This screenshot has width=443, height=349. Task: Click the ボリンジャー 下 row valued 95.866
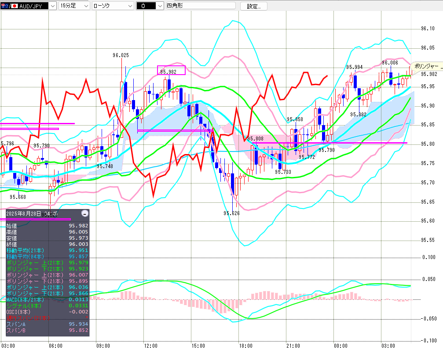click(47, 293)
